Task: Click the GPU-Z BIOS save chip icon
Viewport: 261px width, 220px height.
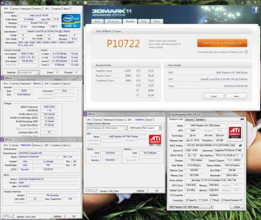Action: pos(240,145)
